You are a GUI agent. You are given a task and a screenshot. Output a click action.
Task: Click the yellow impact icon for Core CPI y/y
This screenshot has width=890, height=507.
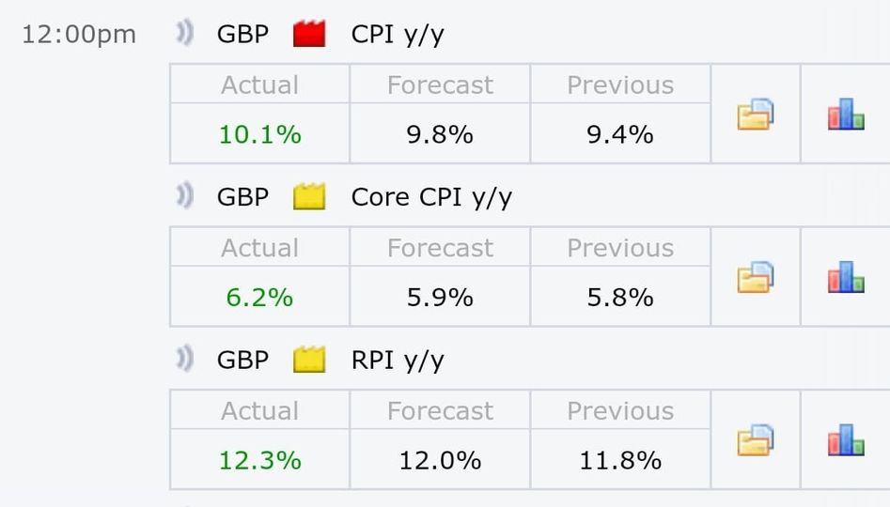click(309, 197)
